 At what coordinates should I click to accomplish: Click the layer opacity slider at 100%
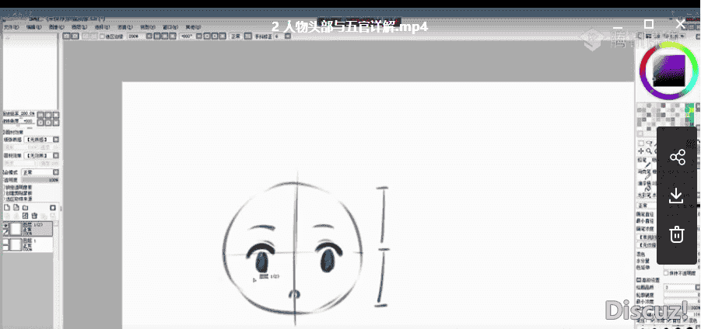click(40, 180)
